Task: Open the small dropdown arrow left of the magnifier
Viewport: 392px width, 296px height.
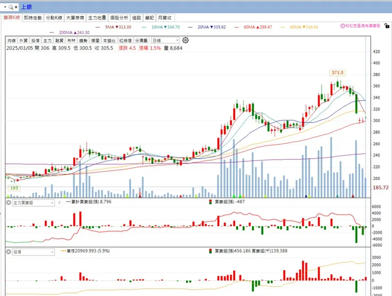Action: point(5,7)
